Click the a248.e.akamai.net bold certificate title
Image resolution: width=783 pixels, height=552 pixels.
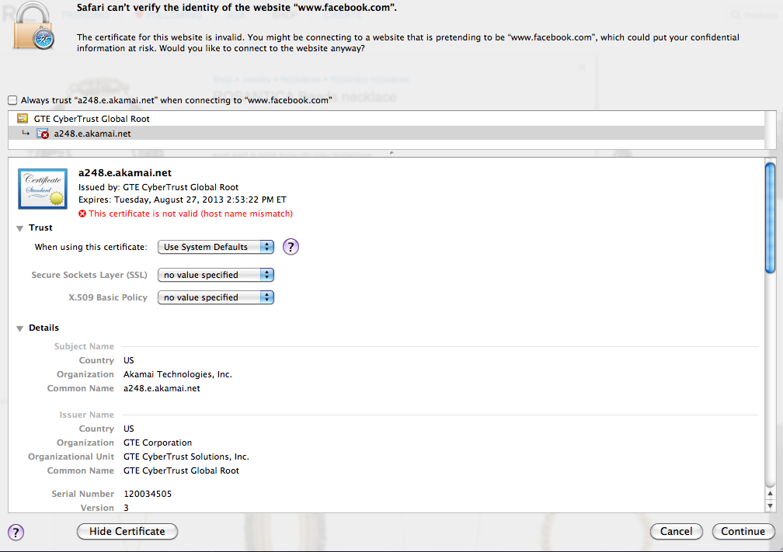tap(125, 172)
